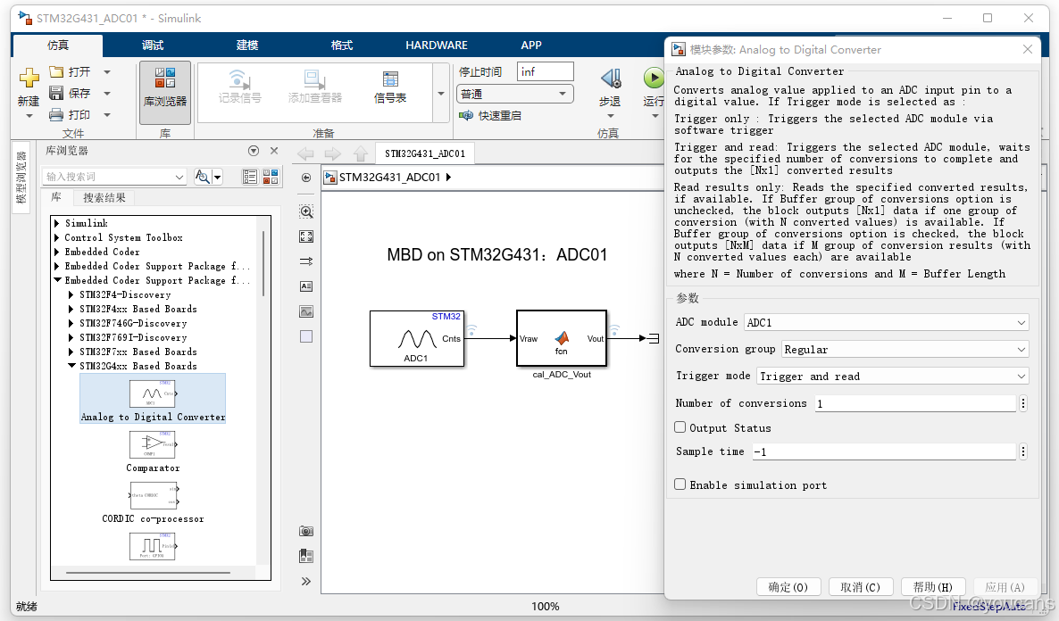Image resolution: width=1059 pixels, height=621 pixels.
Task: Click the Print icon
Action: [56, 115]
